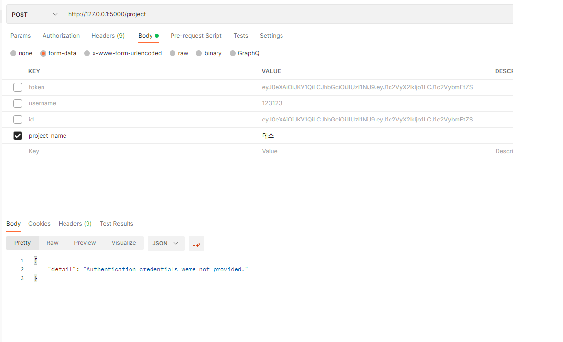Click response line number 2
Screen dimensions: 563x342
pos(22,269)
